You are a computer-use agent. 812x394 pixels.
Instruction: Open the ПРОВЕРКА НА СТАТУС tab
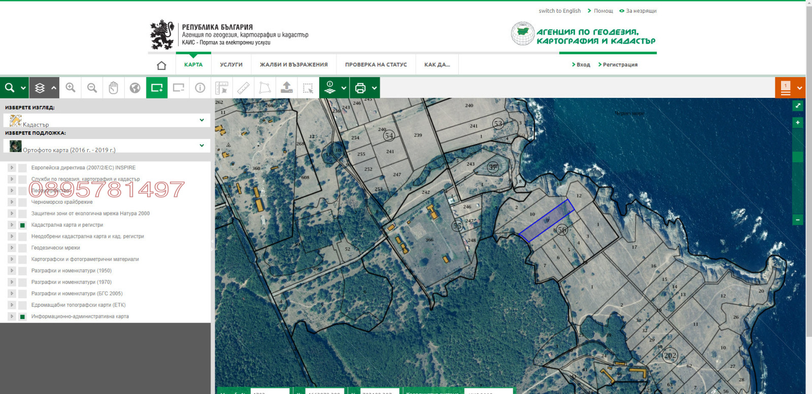click(376, 65)
